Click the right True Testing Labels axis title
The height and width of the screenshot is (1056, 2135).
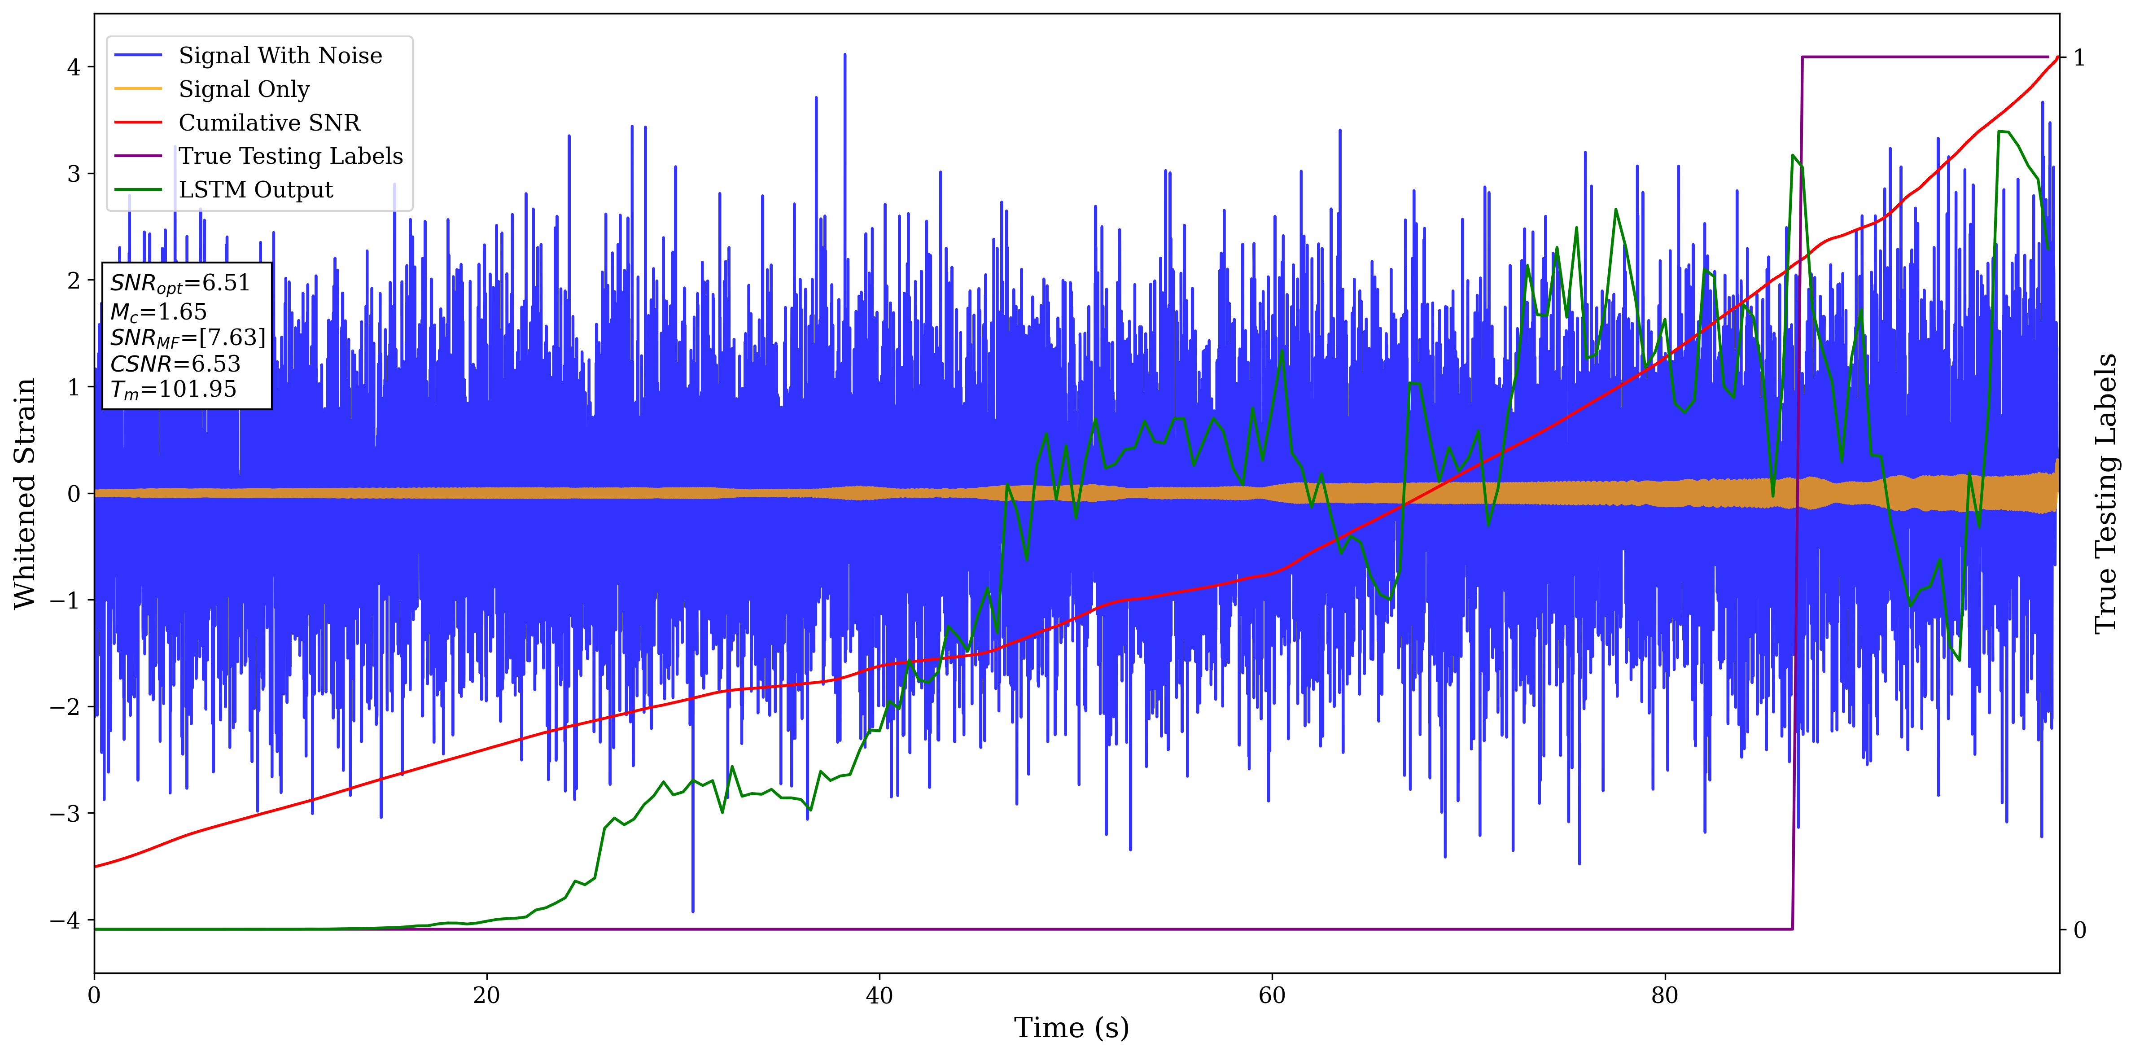tap(2106, 493)
